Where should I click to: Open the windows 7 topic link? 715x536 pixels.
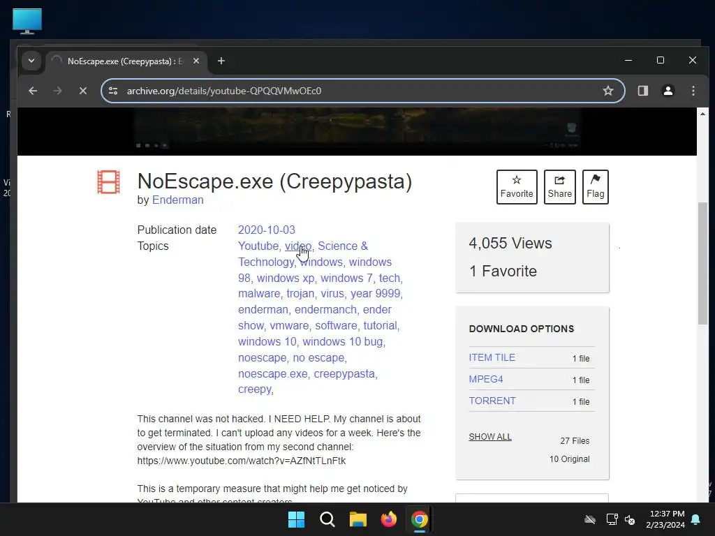[x=346, y=278]
